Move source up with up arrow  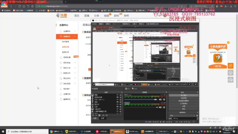point(103,115)
